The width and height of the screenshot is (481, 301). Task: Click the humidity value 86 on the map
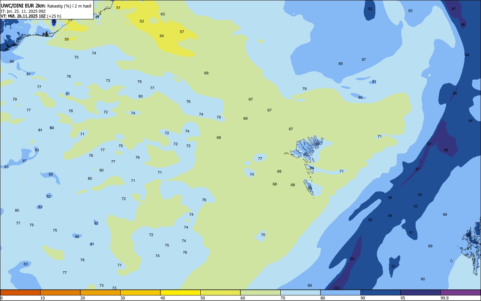click(77, 236)
